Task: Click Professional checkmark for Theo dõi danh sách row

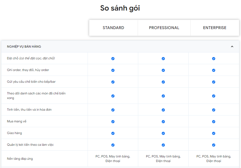Action: 163,96
